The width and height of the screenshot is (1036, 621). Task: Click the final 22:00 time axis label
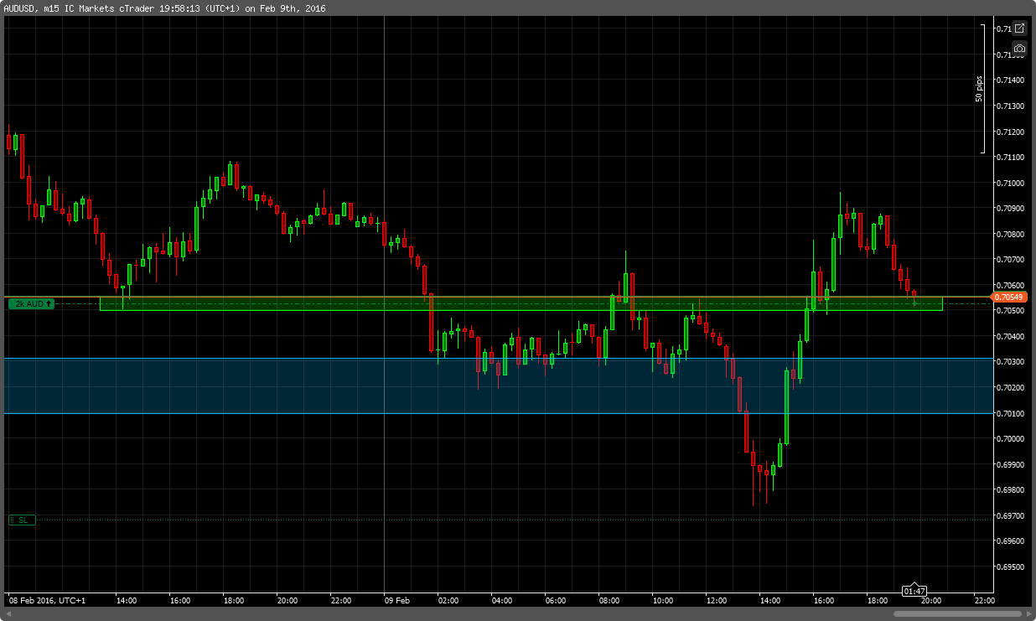pyautogui.click(x=985, y=601)
